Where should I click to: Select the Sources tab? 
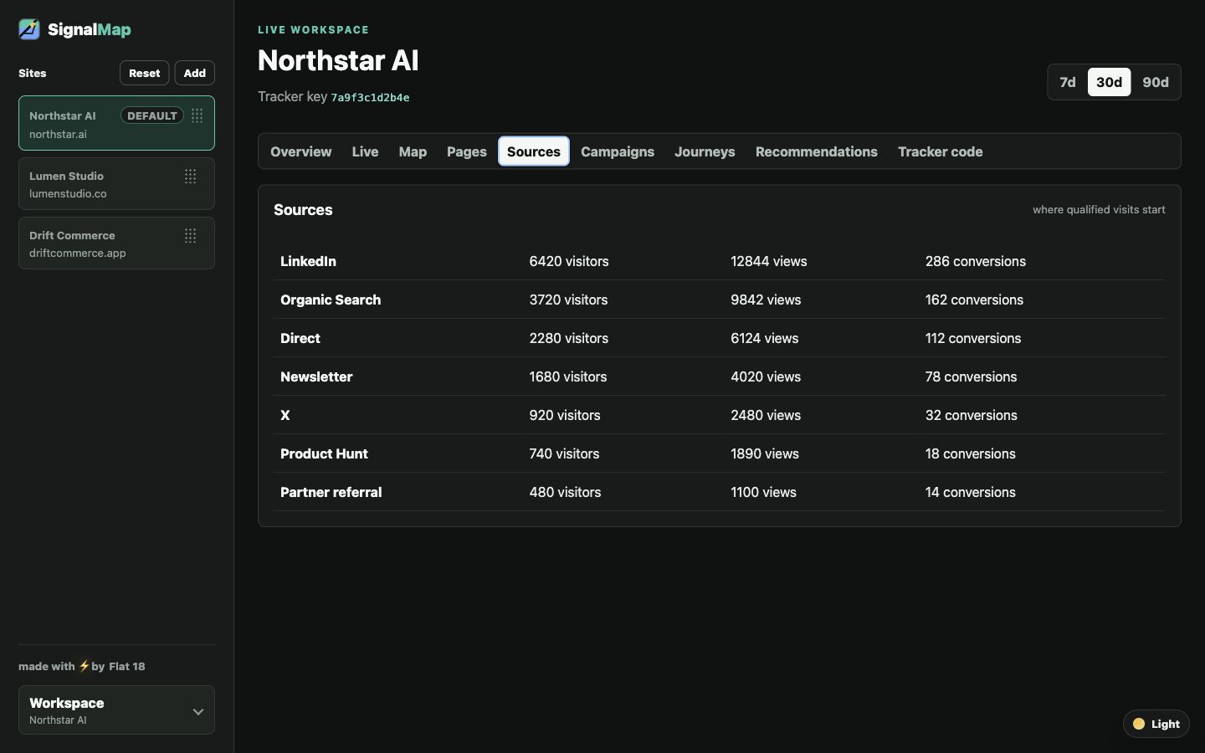534,151
